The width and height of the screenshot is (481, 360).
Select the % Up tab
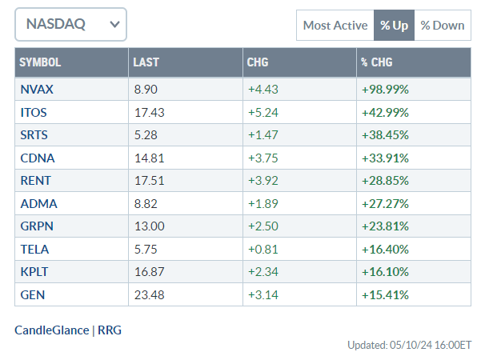tap(394, 26)
